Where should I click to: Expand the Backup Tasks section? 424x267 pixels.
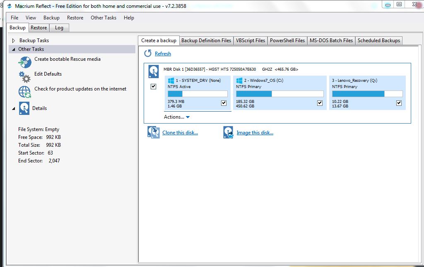coord(14,41)
